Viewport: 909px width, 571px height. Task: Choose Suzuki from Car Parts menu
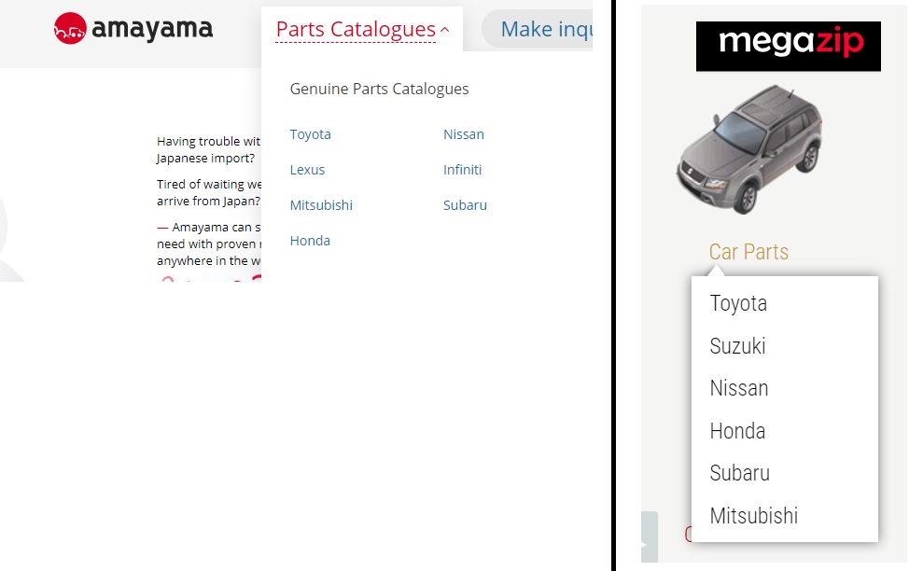(737, 346)
